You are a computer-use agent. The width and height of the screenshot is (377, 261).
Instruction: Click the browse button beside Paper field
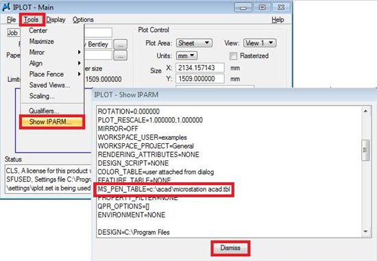pos(120,55)
